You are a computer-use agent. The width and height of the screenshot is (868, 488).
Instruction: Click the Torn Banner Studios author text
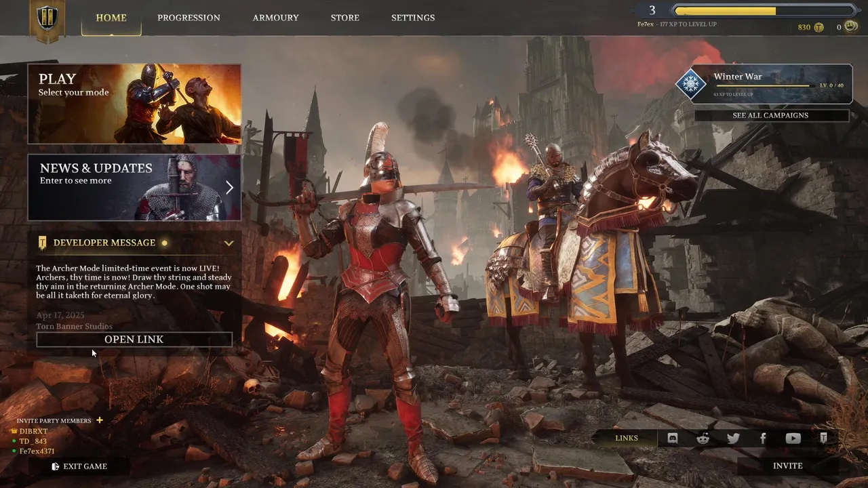pyautogui.click(x=74, y=326)
